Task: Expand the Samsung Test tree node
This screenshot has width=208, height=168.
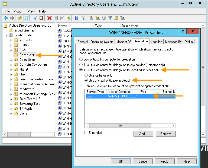Action: point(11,104)
